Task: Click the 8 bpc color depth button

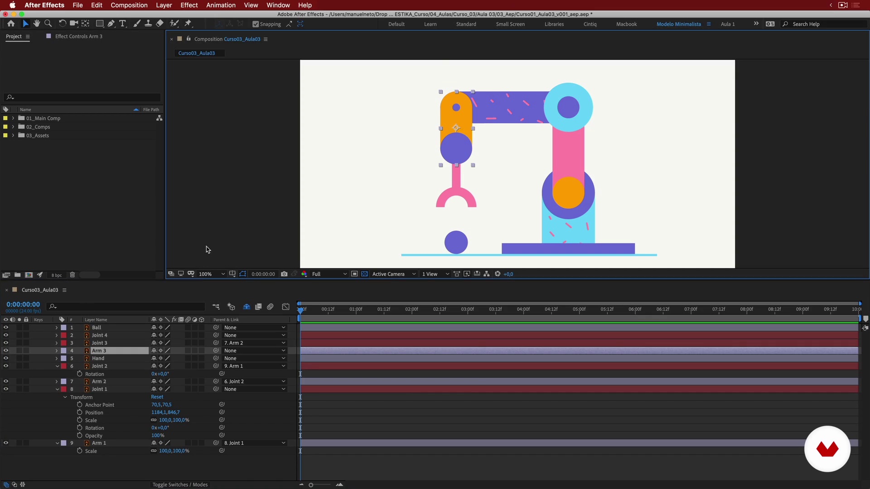Action: point(57,275)
